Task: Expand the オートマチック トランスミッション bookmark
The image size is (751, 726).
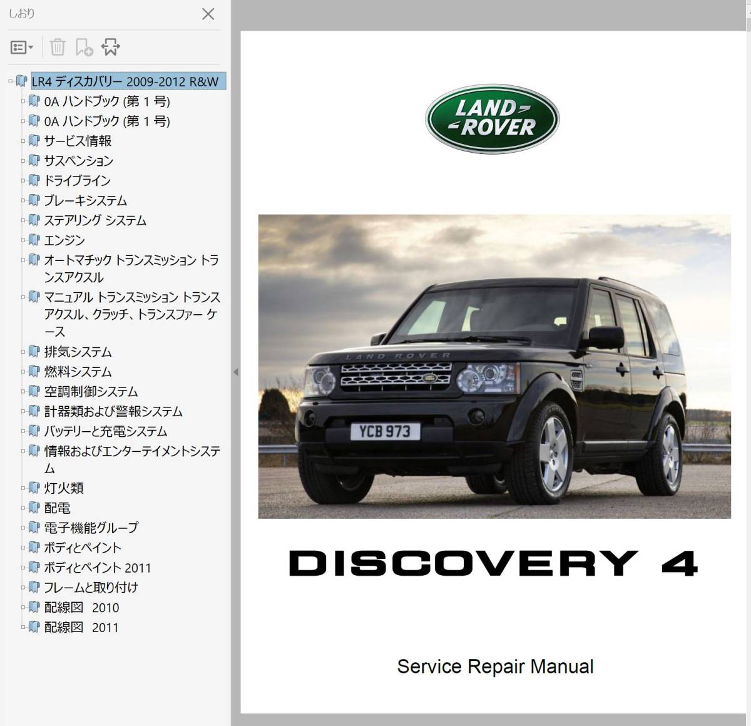Action: click(23, 260)
